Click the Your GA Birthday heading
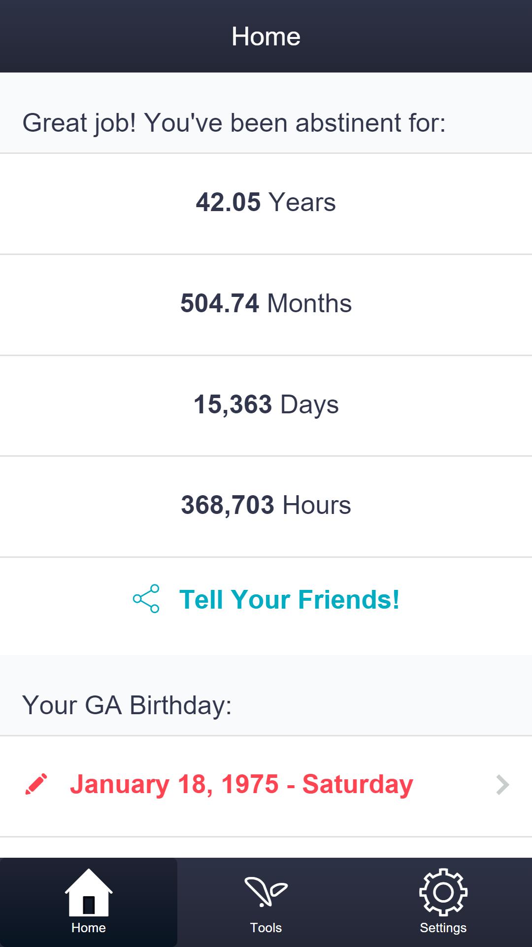Screen dimensions: 532x947 tap(127, 705)
